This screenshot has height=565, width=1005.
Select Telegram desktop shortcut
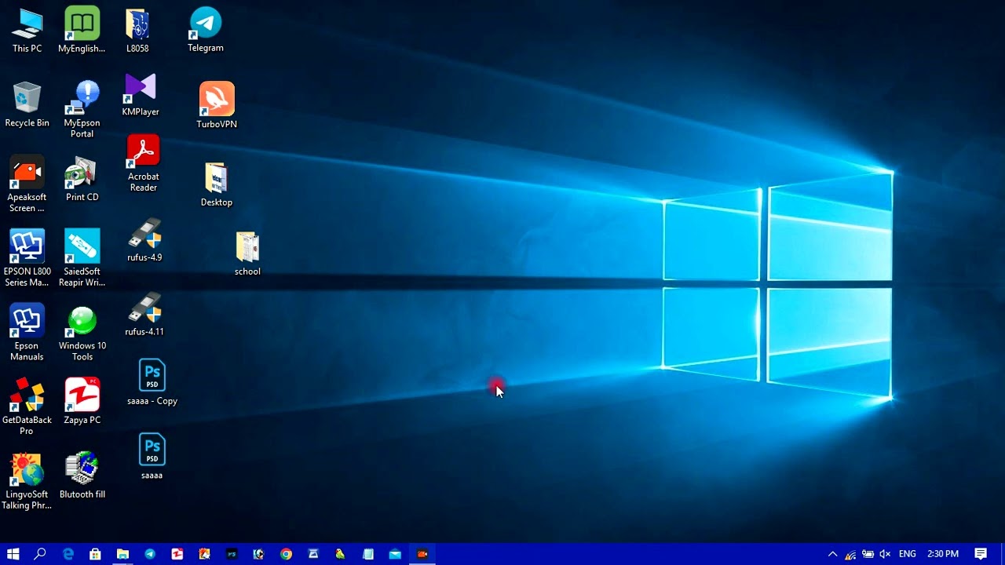[x=206, y=31]
